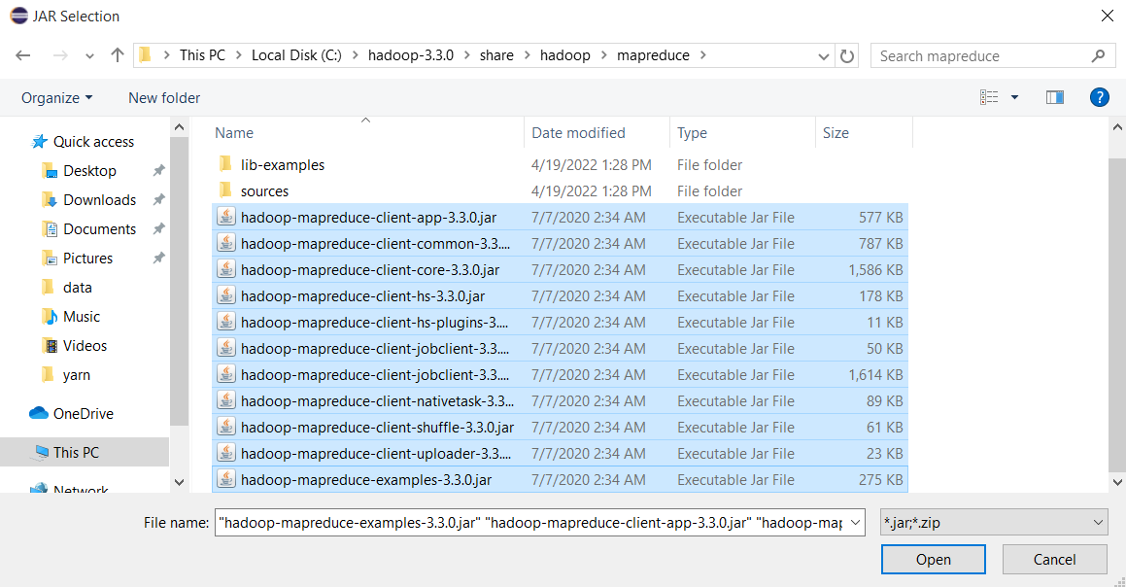Click the change view layout icon

coord(989,97)
